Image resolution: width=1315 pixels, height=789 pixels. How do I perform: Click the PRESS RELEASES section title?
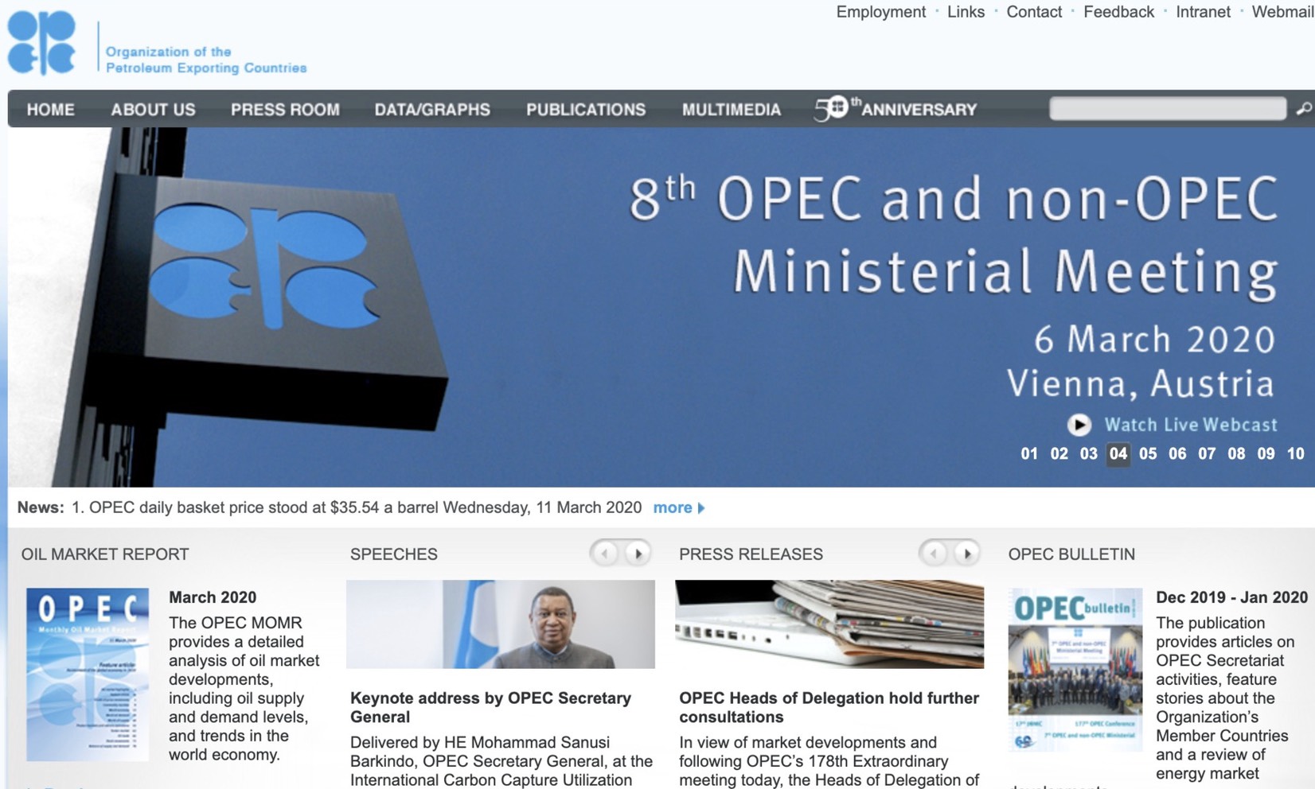[751, 554]
